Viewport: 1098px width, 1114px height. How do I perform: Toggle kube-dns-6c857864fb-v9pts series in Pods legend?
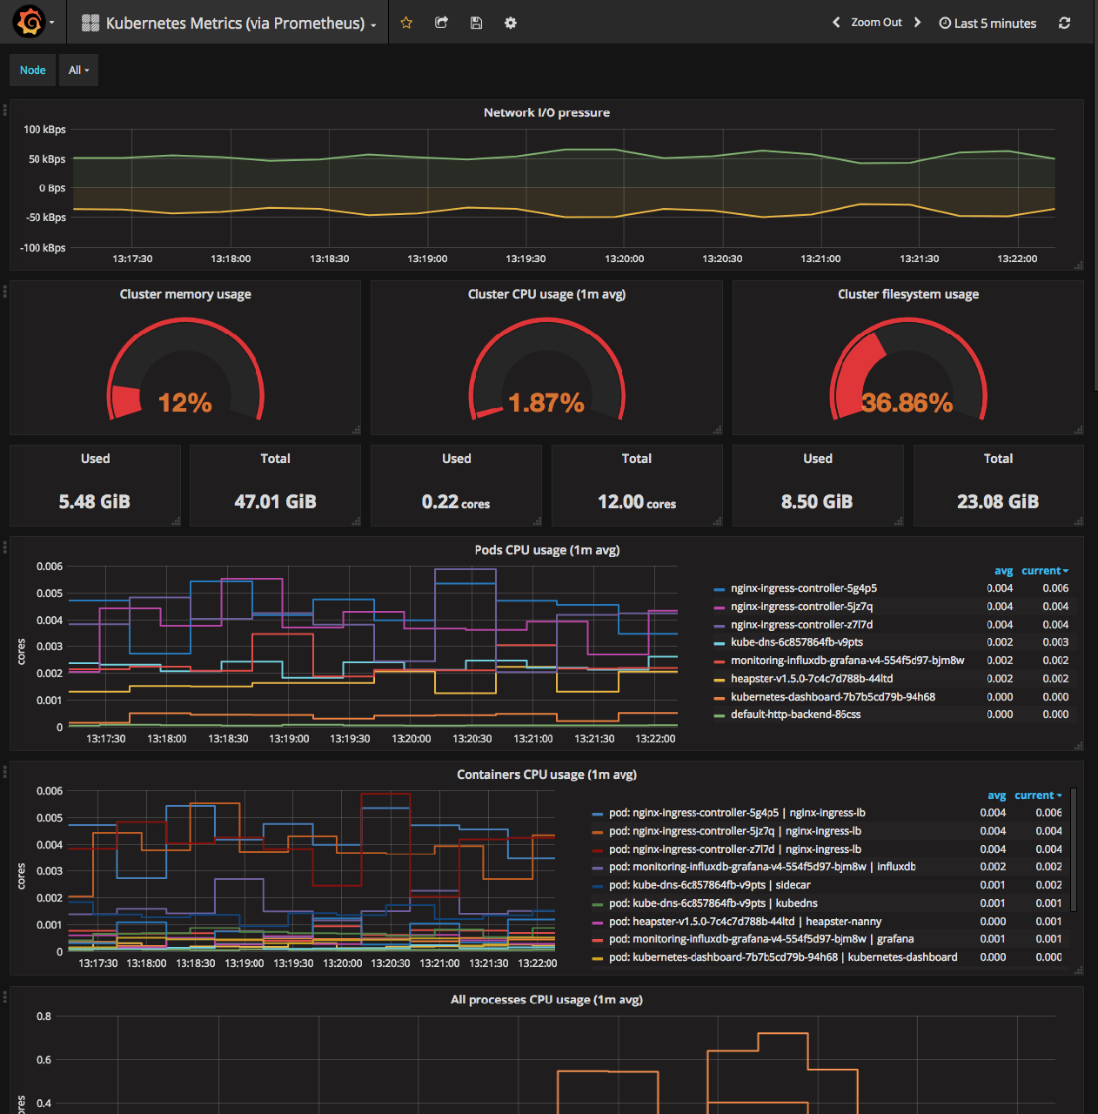click(796, 642)
